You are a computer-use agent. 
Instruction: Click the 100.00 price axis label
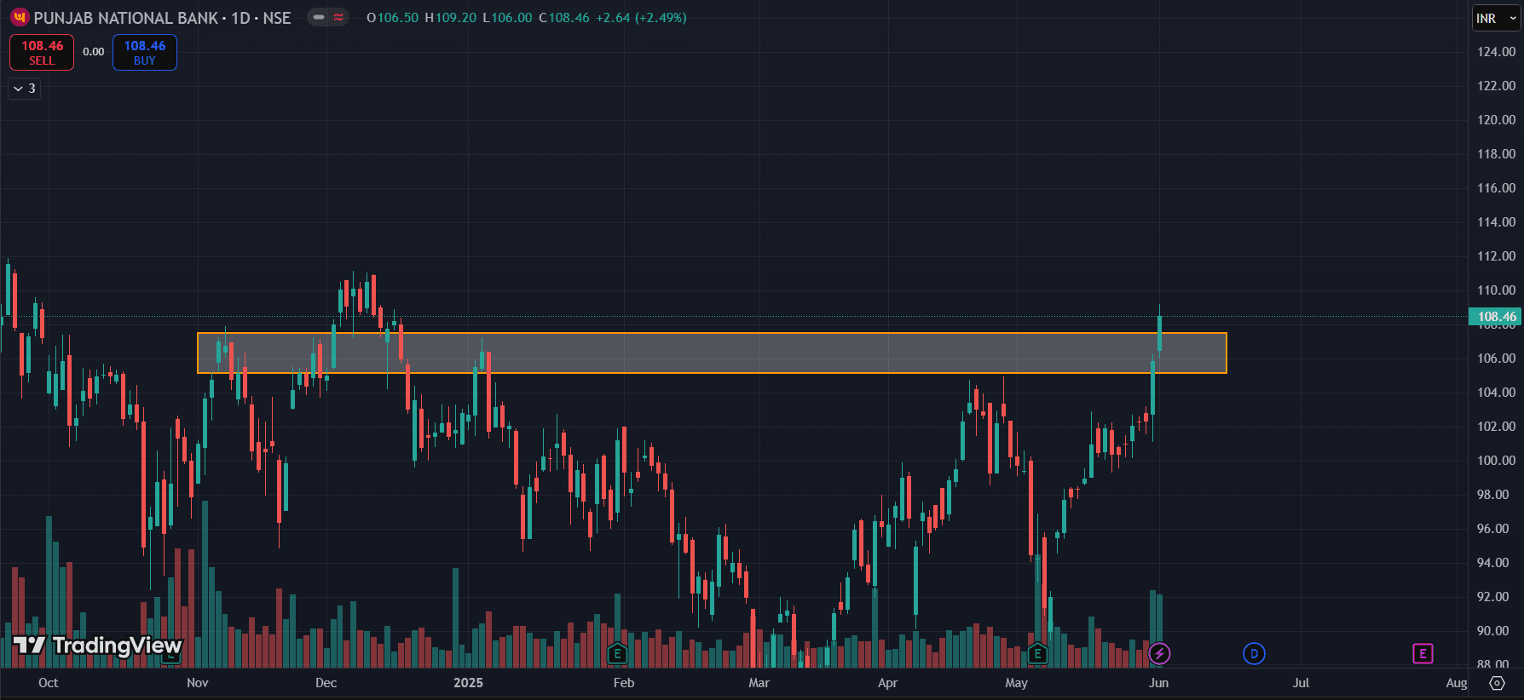pos(1497,461)
